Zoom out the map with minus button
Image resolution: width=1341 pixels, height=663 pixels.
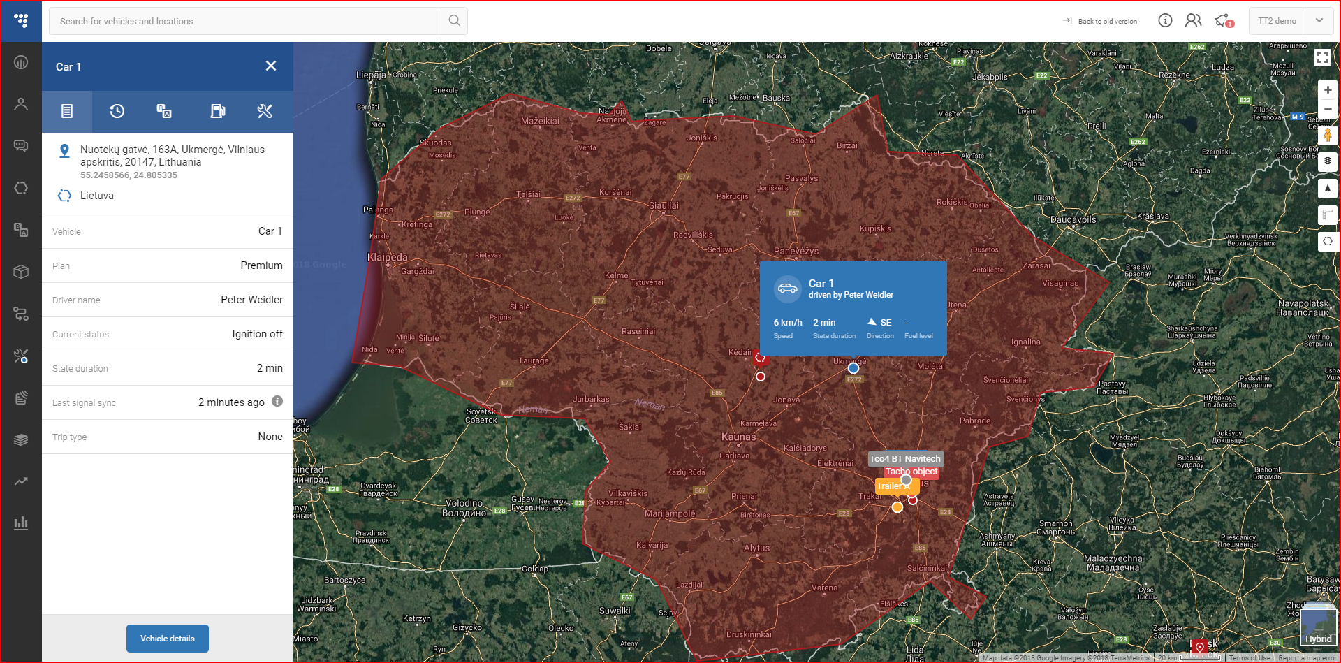click(1328, 109)
